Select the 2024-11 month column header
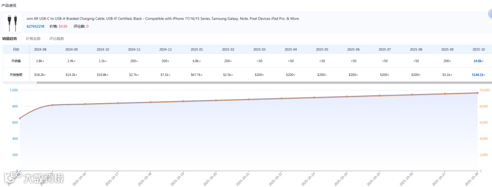The image size is (492, 187). pyautogui.click(x=134, y=50)
